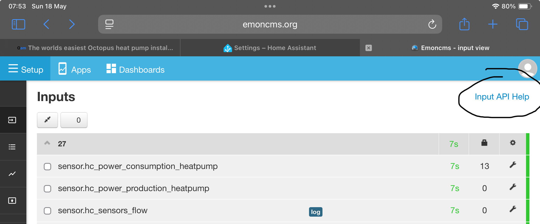This screenshot has width=540, height=224.
Task: Click the gear icon on device 27 row
Action: (513, 143)
